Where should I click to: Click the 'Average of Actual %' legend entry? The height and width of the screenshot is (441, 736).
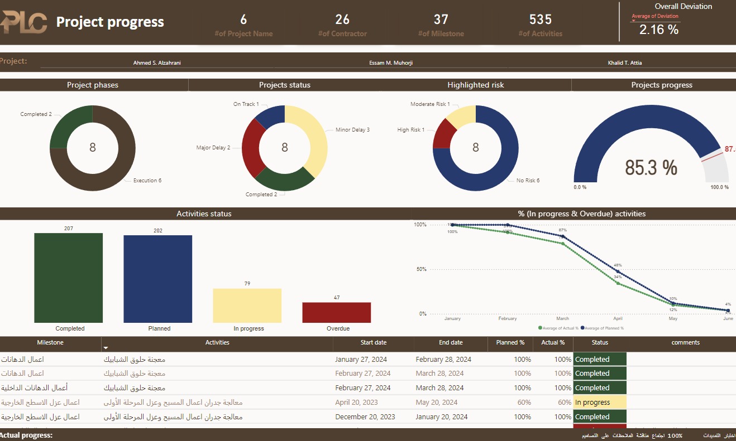(x=558, y=328)
